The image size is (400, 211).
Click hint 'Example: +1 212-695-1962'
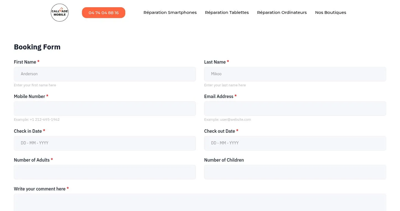click(37, 120)
